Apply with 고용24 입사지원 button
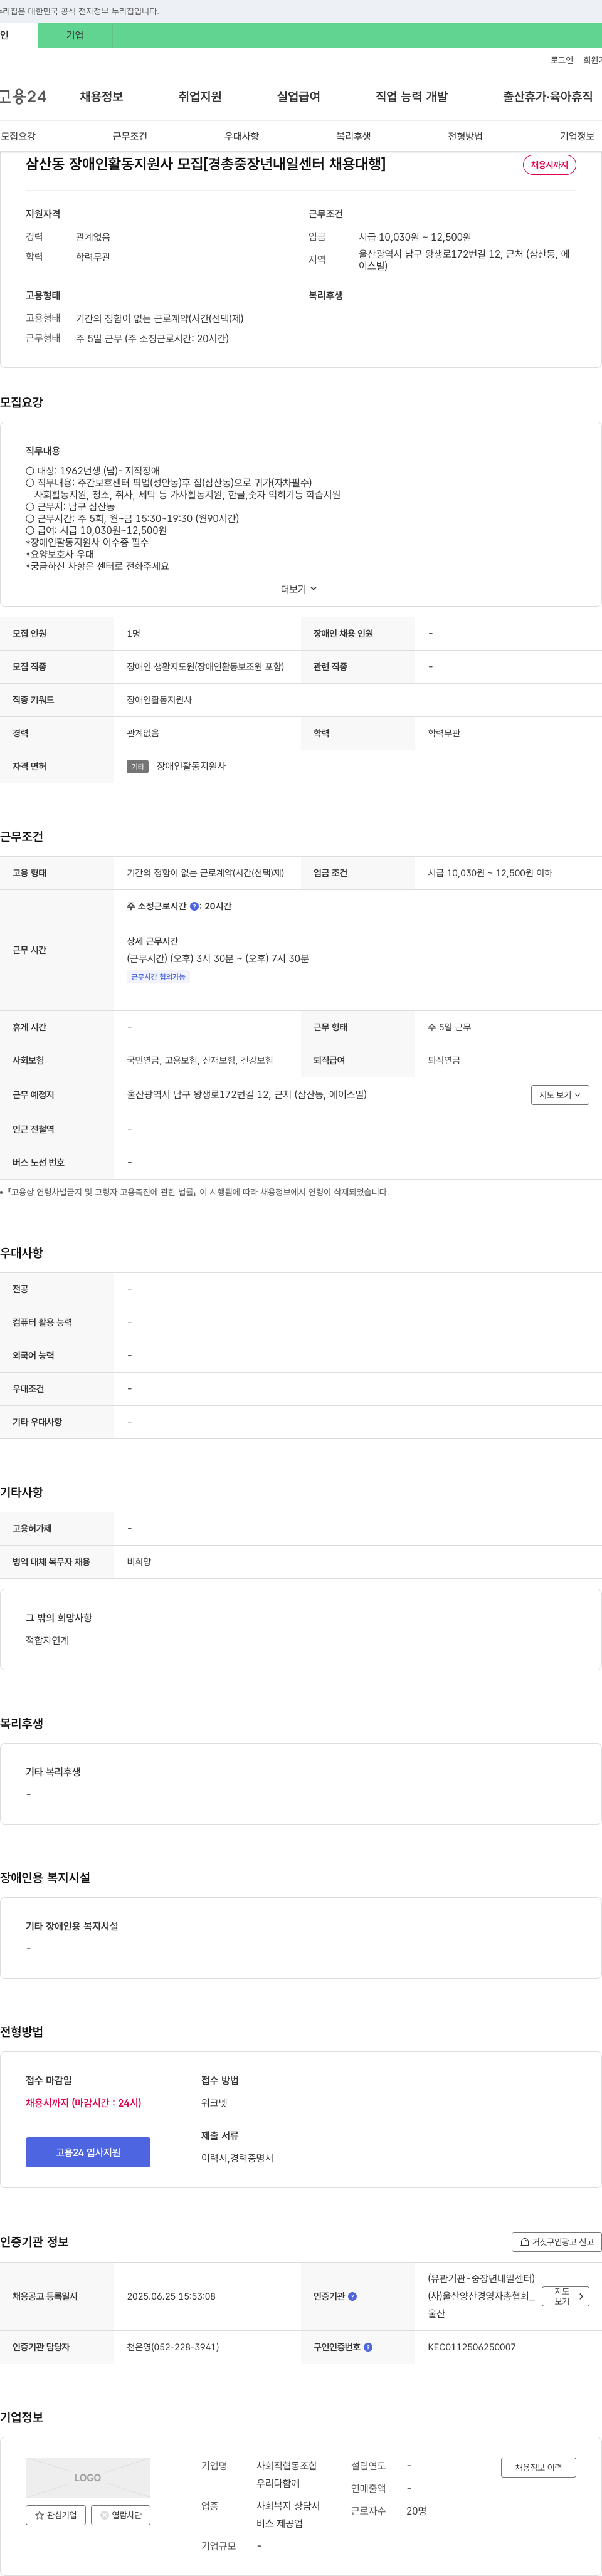 pos(88,2152)
